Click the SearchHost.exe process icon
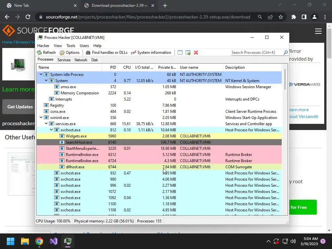This screenshot has height=249, width=332. tap(62, 142)
